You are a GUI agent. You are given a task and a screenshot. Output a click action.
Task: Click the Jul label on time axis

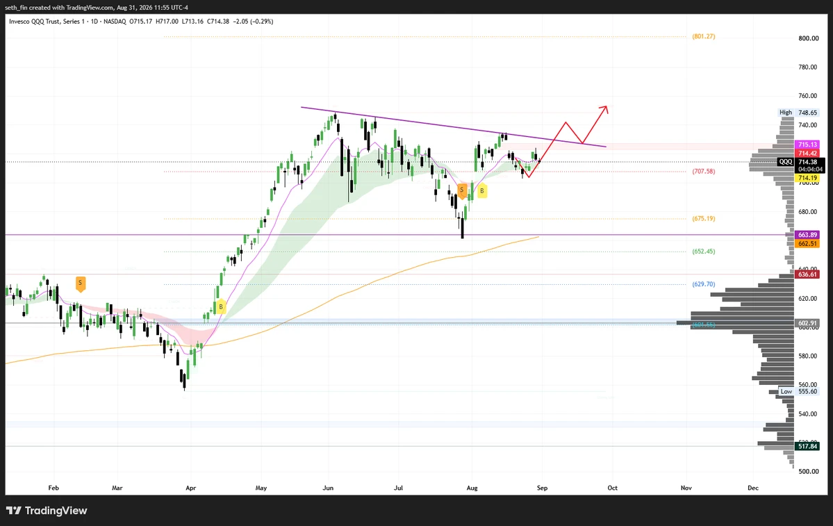click(399, 488)
